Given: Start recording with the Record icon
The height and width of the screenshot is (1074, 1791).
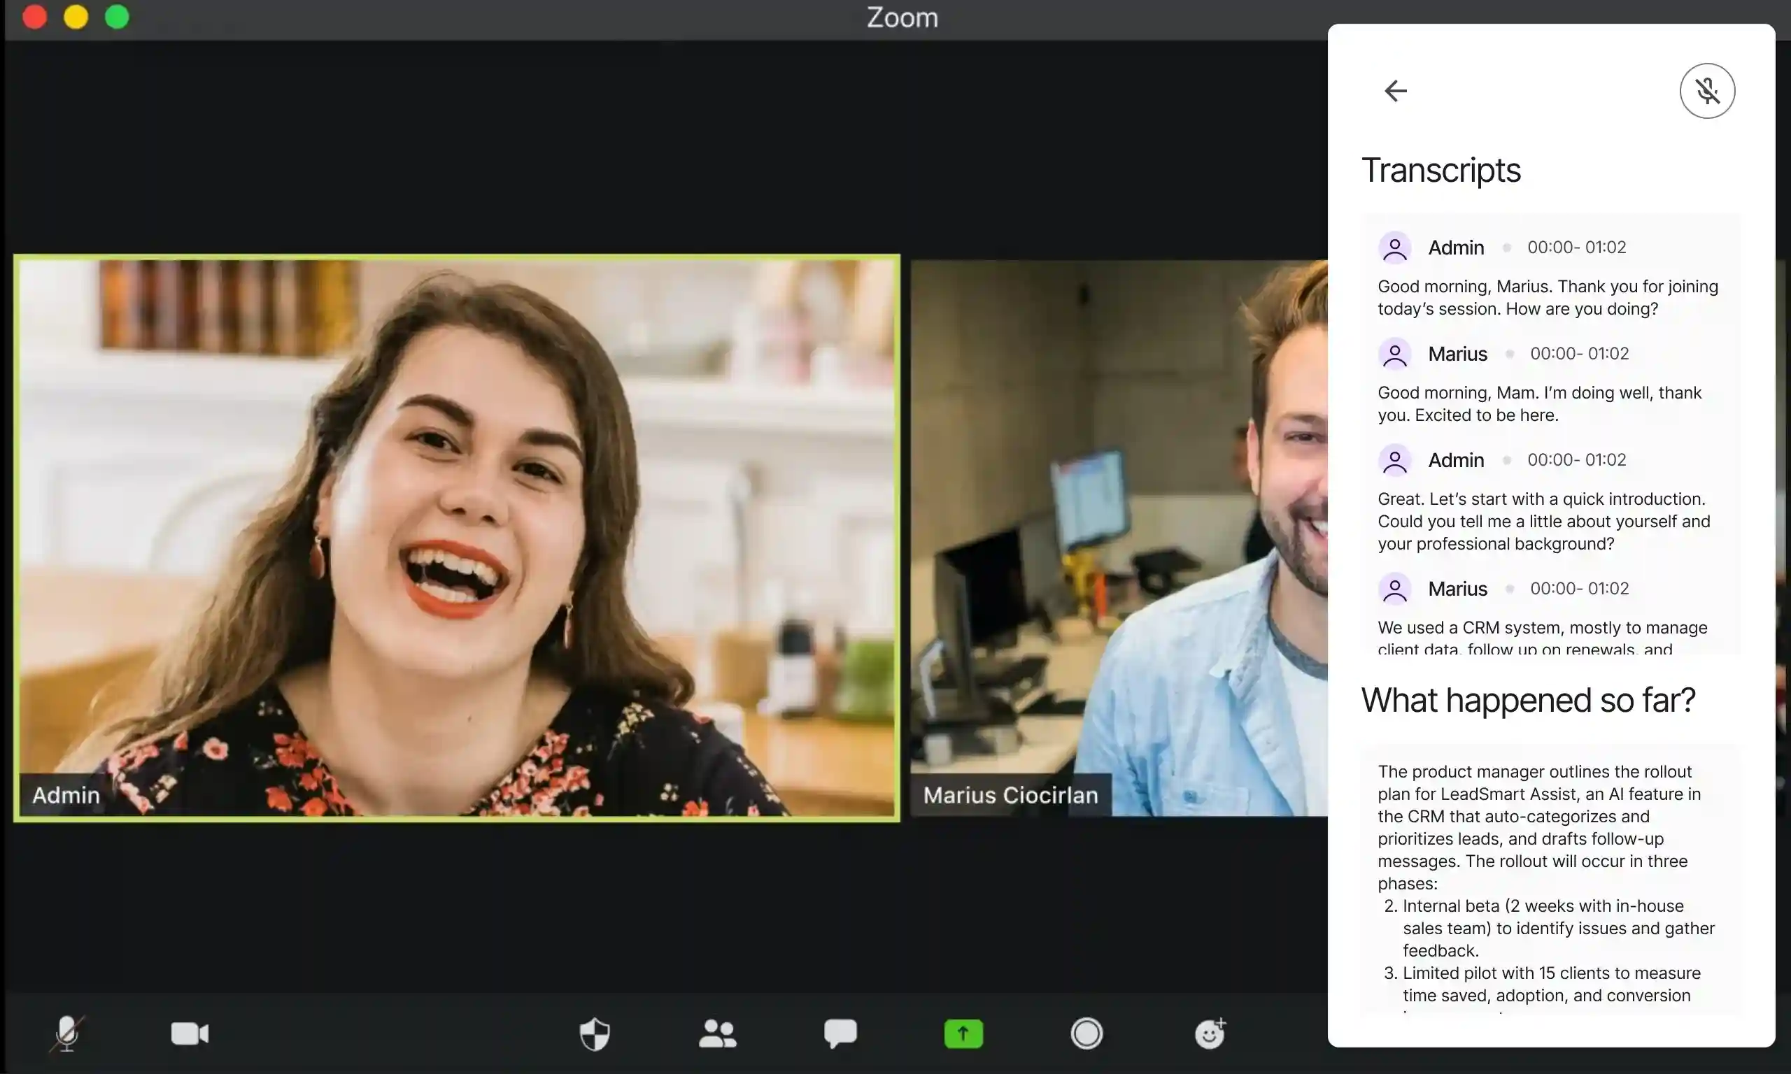Looking at the screenshot, I should (1086, 1033).
